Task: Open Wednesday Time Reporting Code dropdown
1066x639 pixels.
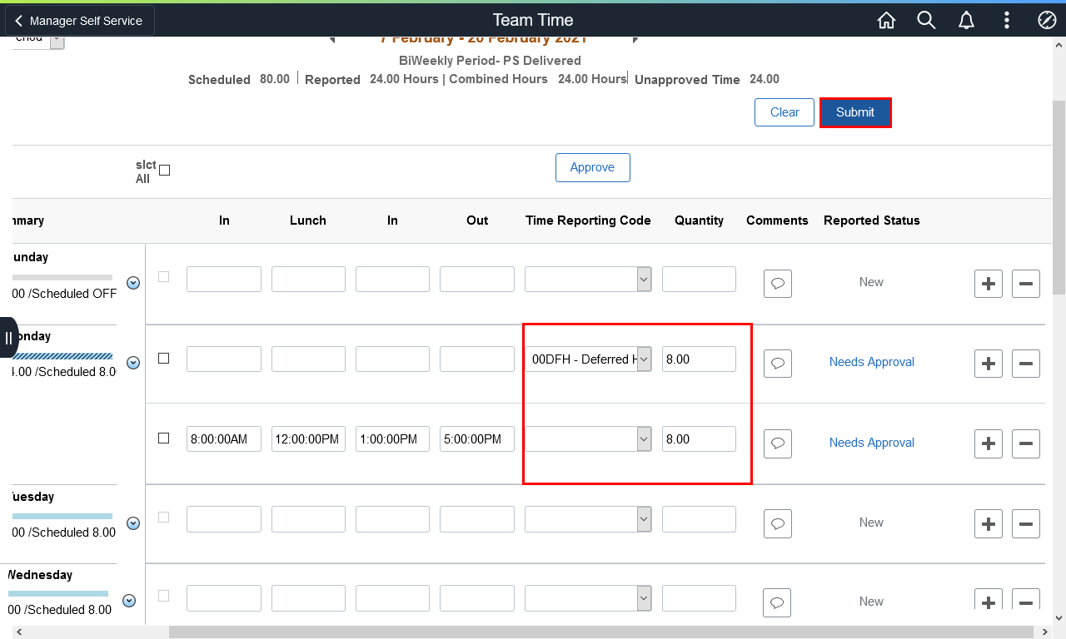Action: click(588, 597)
